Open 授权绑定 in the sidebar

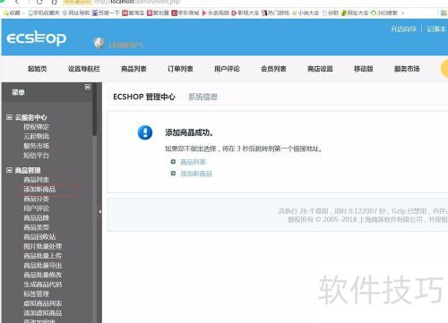tap(36, 127)
